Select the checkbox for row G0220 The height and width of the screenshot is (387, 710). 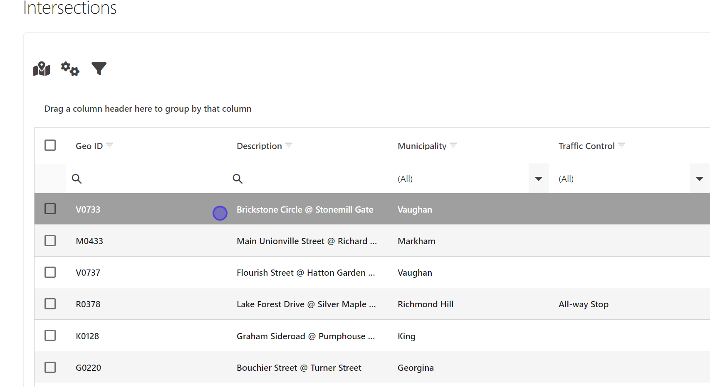click(x=50, y=367)
